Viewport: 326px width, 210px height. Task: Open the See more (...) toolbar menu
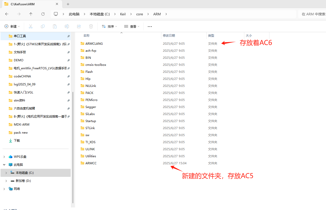(x=150, y=26)
